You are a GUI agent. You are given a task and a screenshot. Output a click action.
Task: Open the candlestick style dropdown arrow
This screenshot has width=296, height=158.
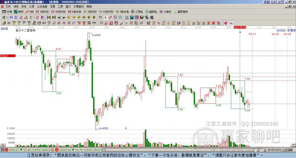(x=34, y=18)
